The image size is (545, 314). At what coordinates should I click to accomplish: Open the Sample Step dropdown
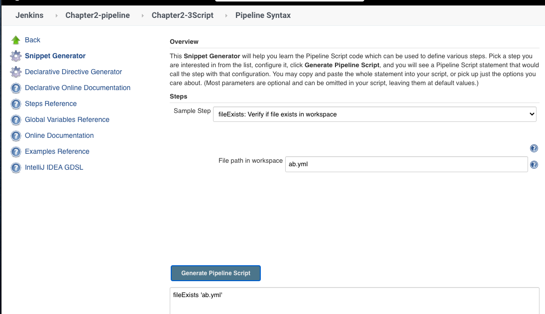coord(374,114)
